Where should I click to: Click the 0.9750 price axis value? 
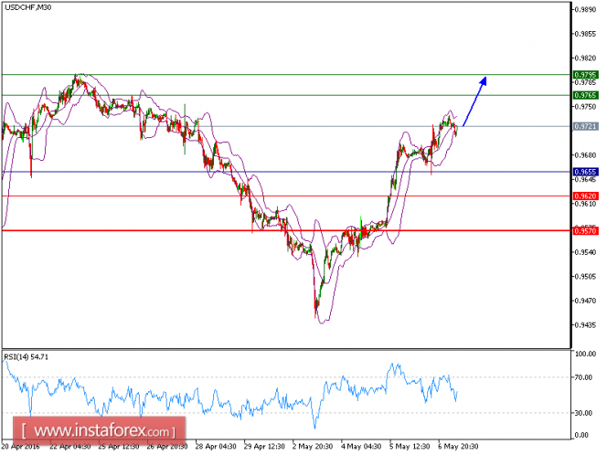coord(585,107)
